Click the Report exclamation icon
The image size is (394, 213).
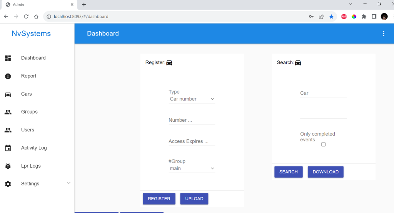click(x=8, y=76)
